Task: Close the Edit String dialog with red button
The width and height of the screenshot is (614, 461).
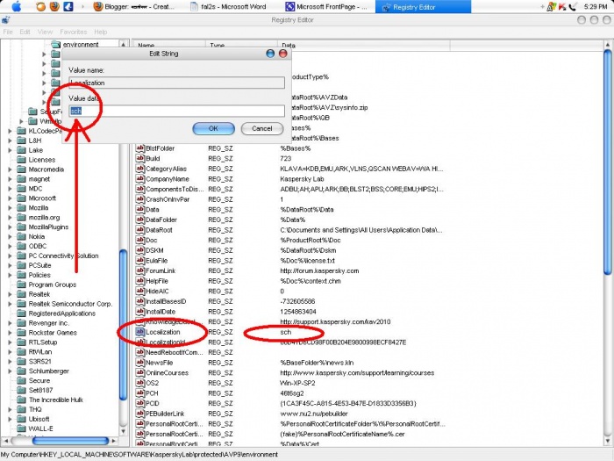Action: 282,54
